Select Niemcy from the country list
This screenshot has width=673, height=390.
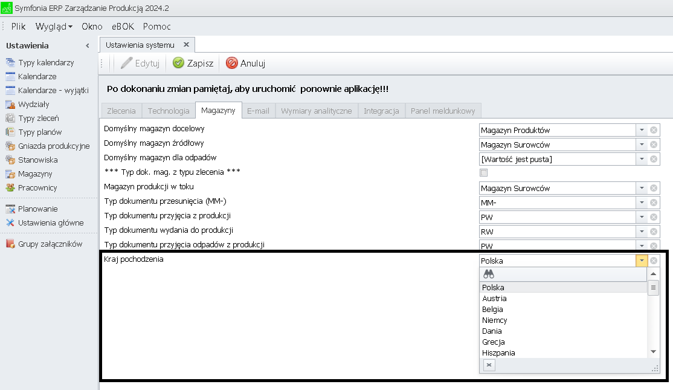click(x=495, y=320)
